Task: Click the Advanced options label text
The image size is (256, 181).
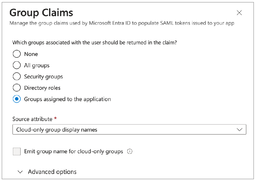Action: tap(52, 172)
